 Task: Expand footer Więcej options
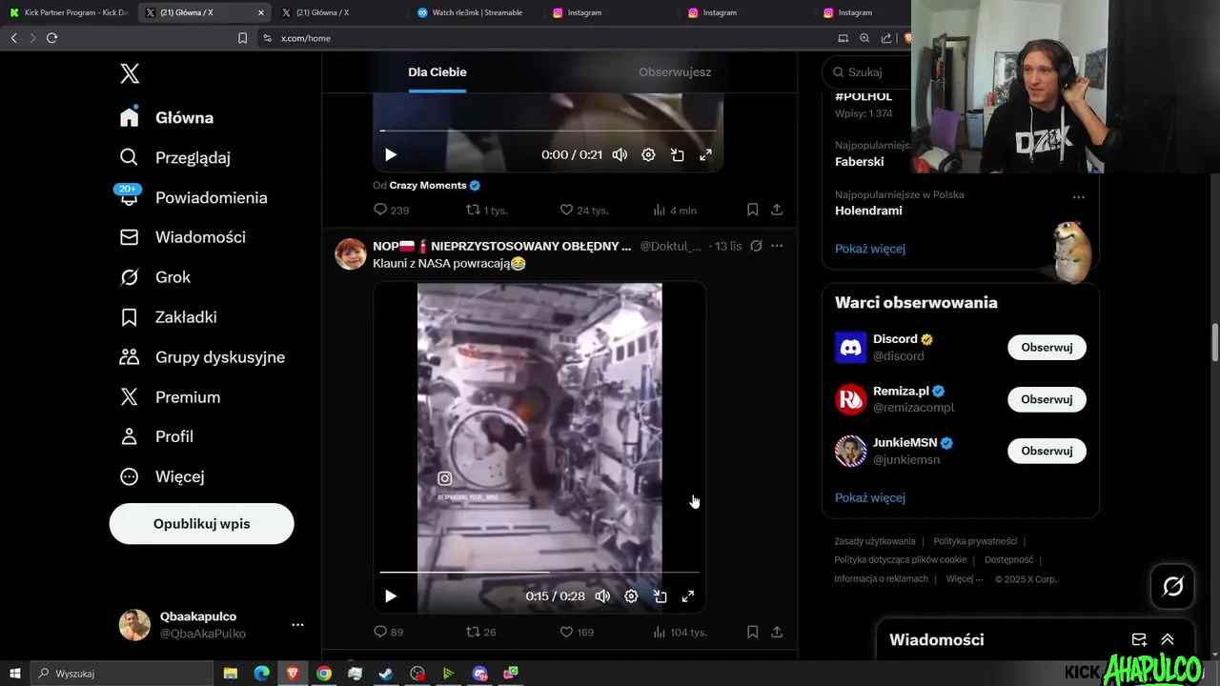[x=965, y=579]
